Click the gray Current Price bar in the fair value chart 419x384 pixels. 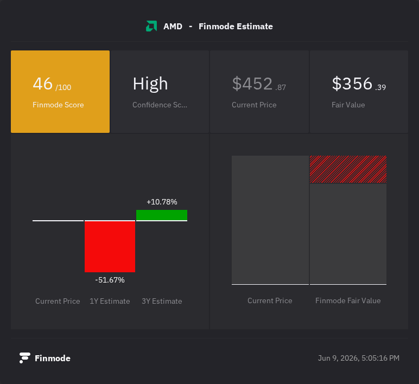pos(270,220)
